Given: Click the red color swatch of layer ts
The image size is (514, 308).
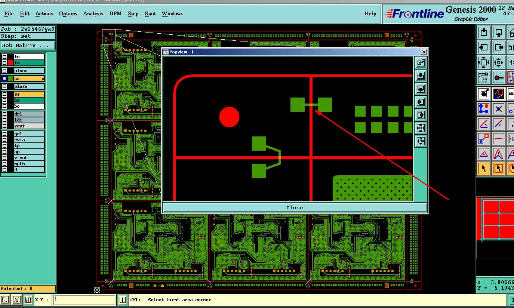Looking at the screenshot, I should tap(10, 63).
